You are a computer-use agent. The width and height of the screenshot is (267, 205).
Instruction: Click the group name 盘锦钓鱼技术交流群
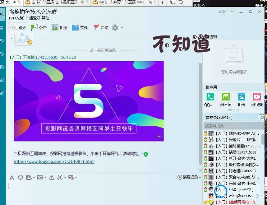[x=33, y=12]
